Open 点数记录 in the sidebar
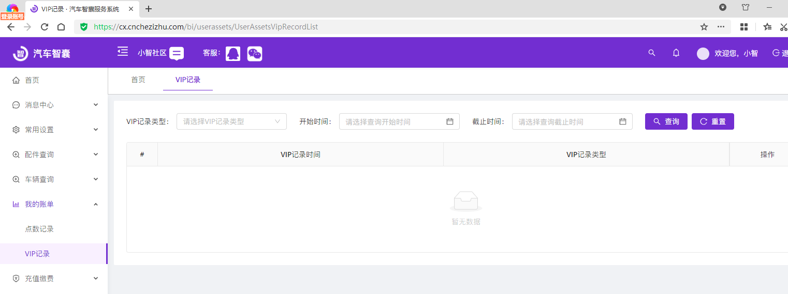Screen dimensions: 788x294 point(54,229)
